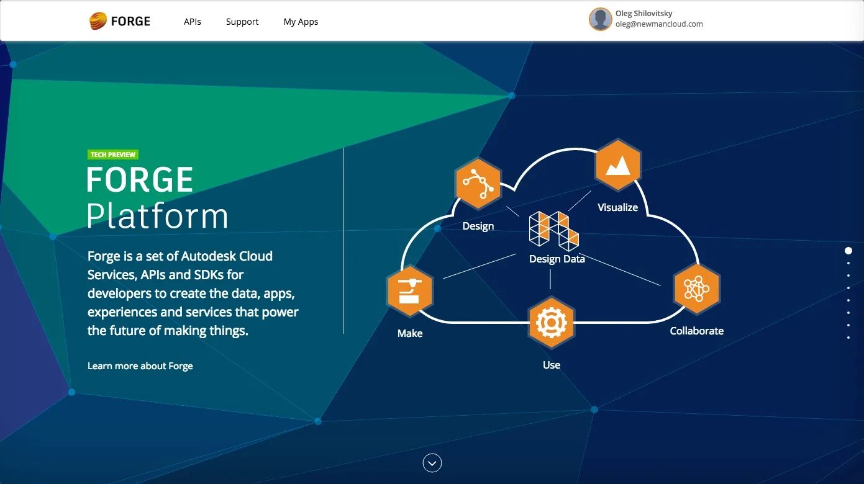864x484 pixels.
Task: Jump to the second page indicator dot
Action: (x=848, y=263)
